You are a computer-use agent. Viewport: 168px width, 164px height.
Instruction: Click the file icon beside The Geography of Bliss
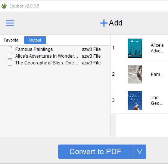[x=10, y=63]
